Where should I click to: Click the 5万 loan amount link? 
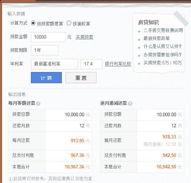click(166, 63)
